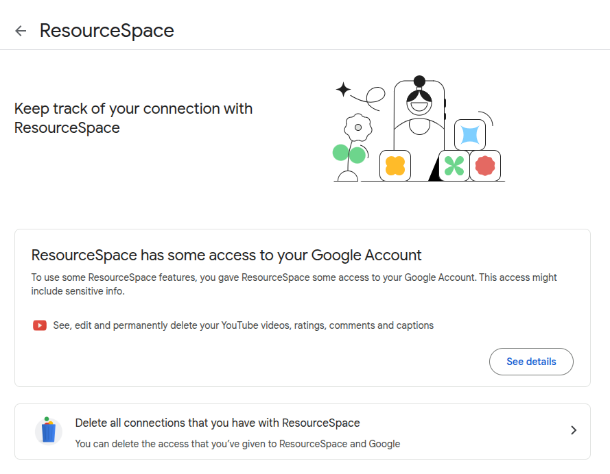
Task: Click the yellow flower tile in illustration
Action: [395, 166]
